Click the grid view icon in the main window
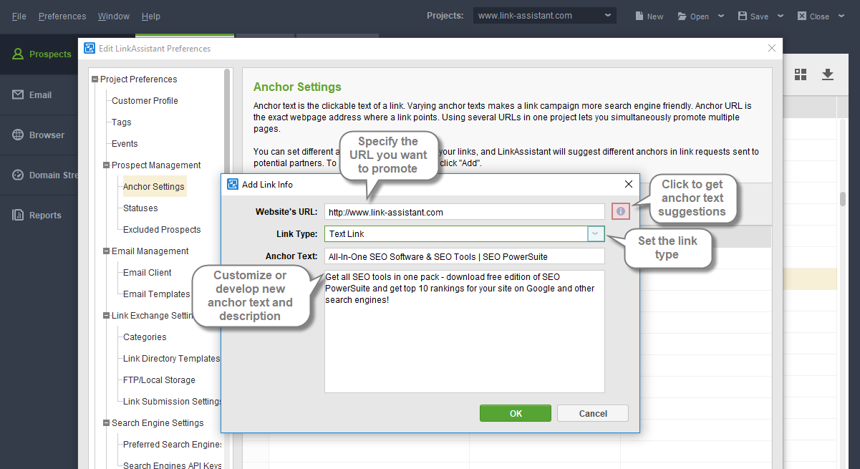This screenshot has height=469, width=860. click(801, 74)
